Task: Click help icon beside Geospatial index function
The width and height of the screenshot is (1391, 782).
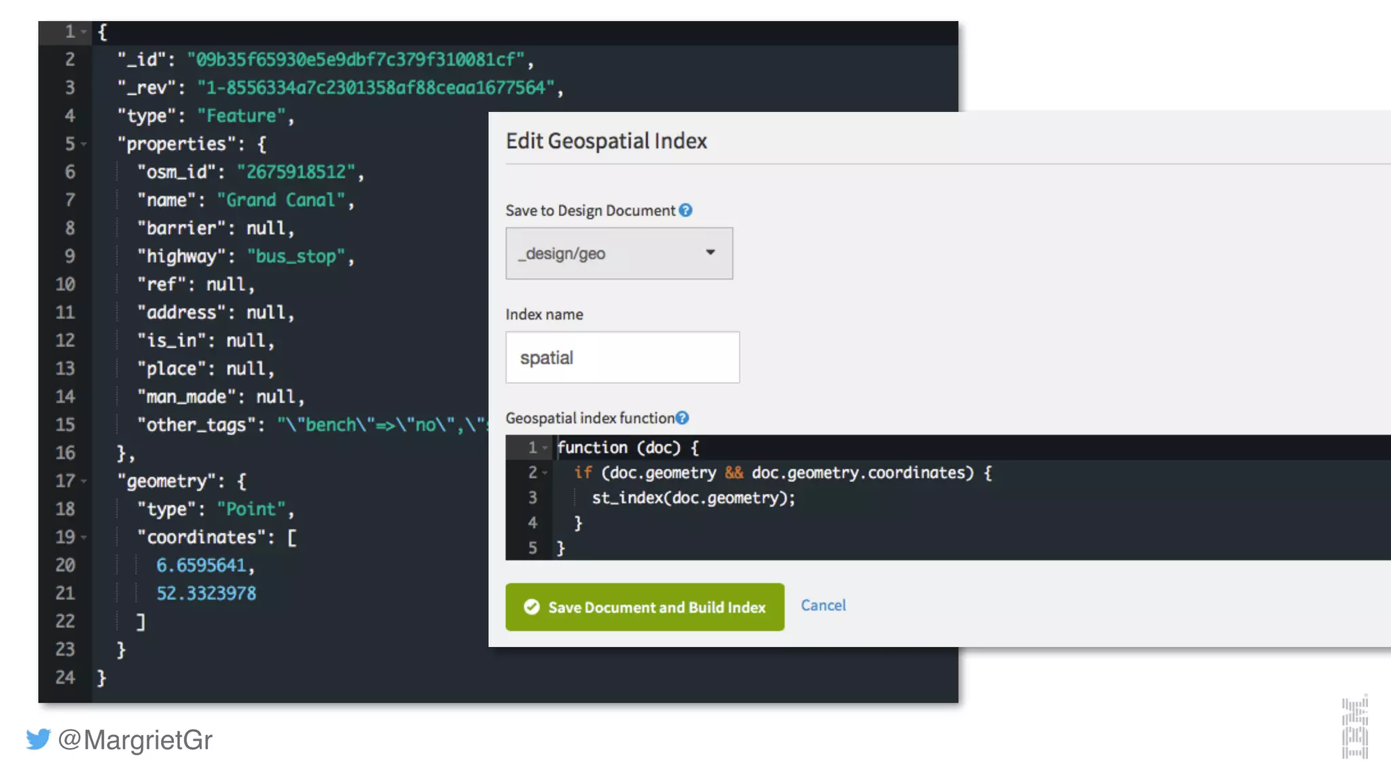Action: point(682,418)
